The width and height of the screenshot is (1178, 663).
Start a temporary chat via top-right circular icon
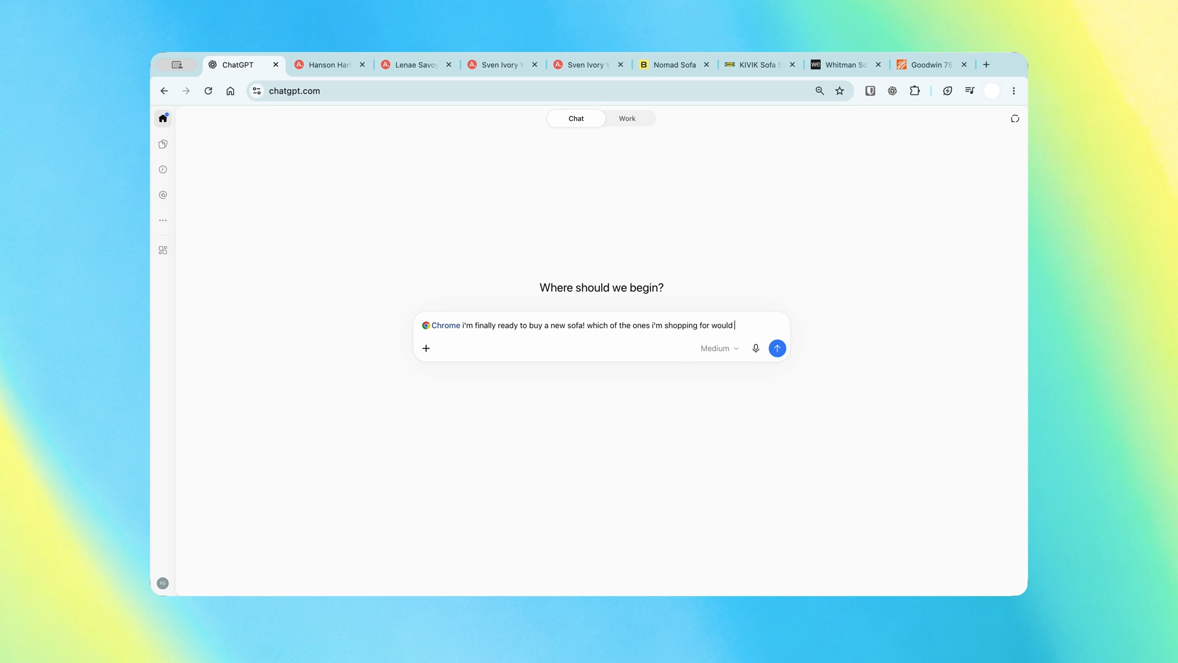1015,118
